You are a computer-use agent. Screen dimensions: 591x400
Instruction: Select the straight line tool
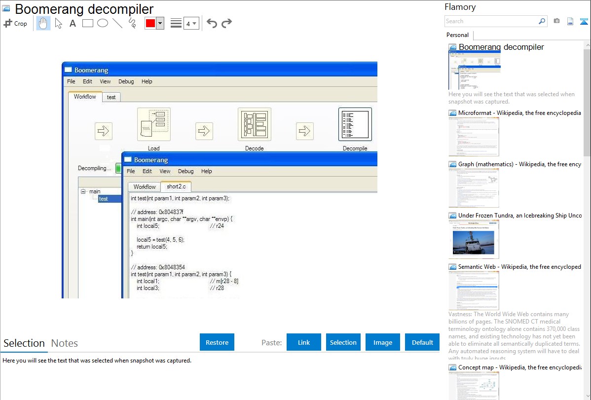click(x=117, y=23)
